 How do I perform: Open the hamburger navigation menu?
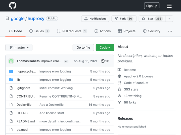tap(169, 6)
